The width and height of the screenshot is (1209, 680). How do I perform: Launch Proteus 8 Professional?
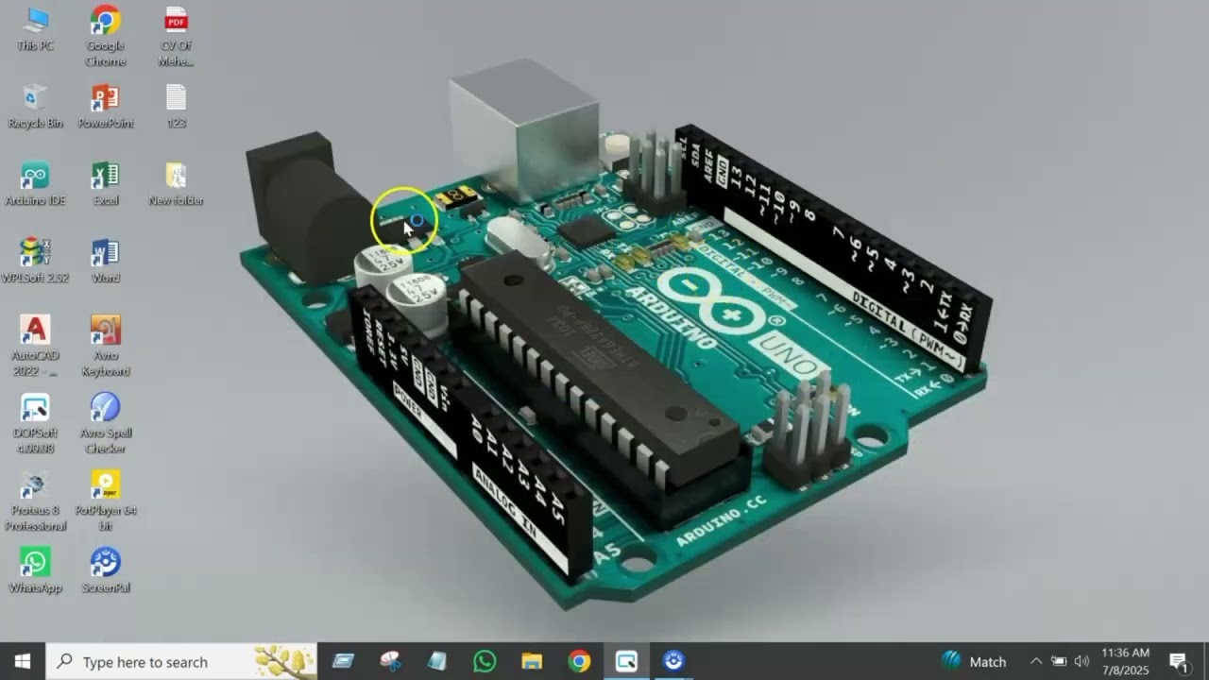35,501
